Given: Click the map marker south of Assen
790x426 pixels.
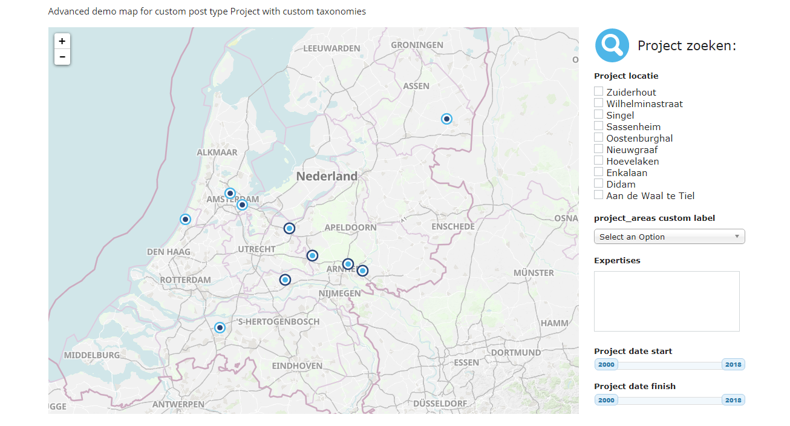Looking at the screenshot, I should [x=446, y=119].
